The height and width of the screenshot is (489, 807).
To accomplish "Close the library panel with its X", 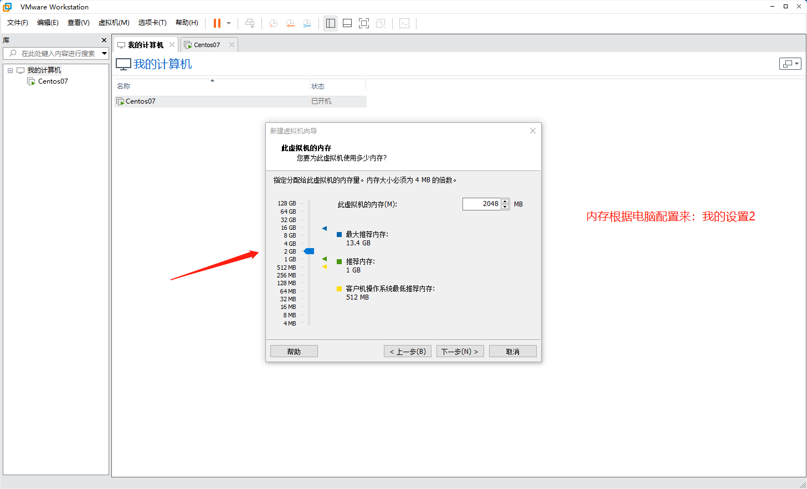I will pyautogui.click(x=104, y=40).
